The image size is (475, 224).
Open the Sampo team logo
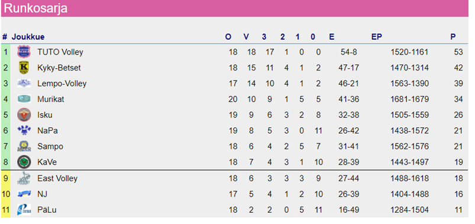tap(24, 146)
